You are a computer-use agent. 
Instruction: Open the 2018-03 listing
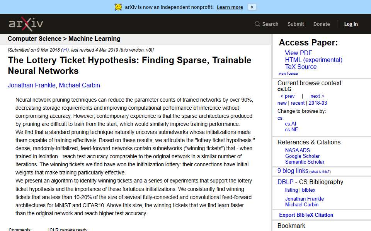[x=318, y=103]
